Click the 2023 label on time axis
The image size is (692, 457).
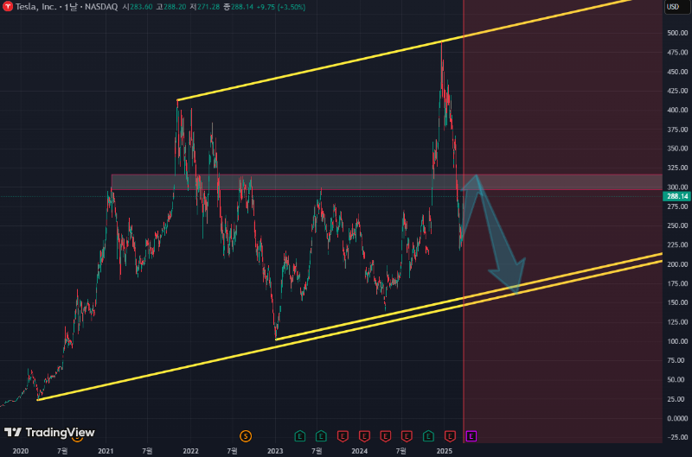tap(275, 451)
